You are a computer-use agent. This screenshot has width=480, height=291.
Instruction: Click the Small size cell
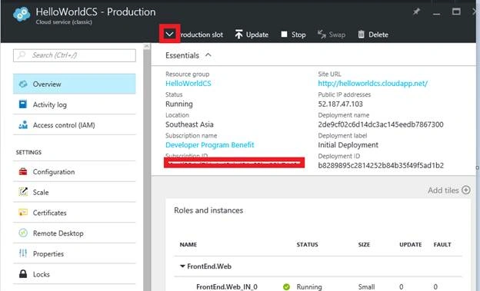coord(366,286)
